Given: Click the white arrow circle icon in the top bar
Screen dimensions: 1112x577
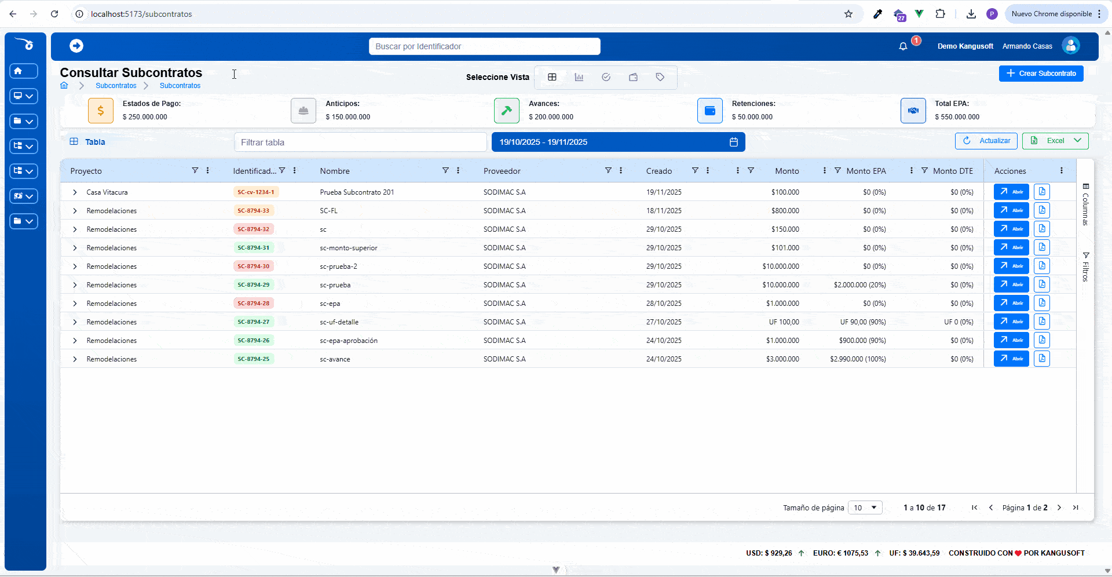Looking at the screenshot, I should pos(76,46).
